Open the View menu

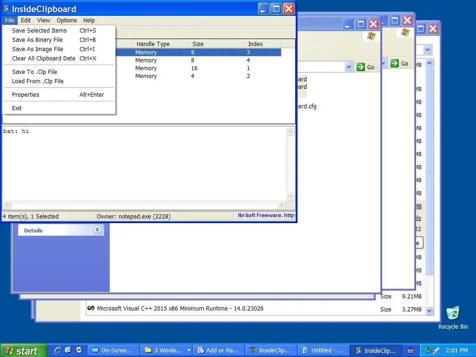44,20
